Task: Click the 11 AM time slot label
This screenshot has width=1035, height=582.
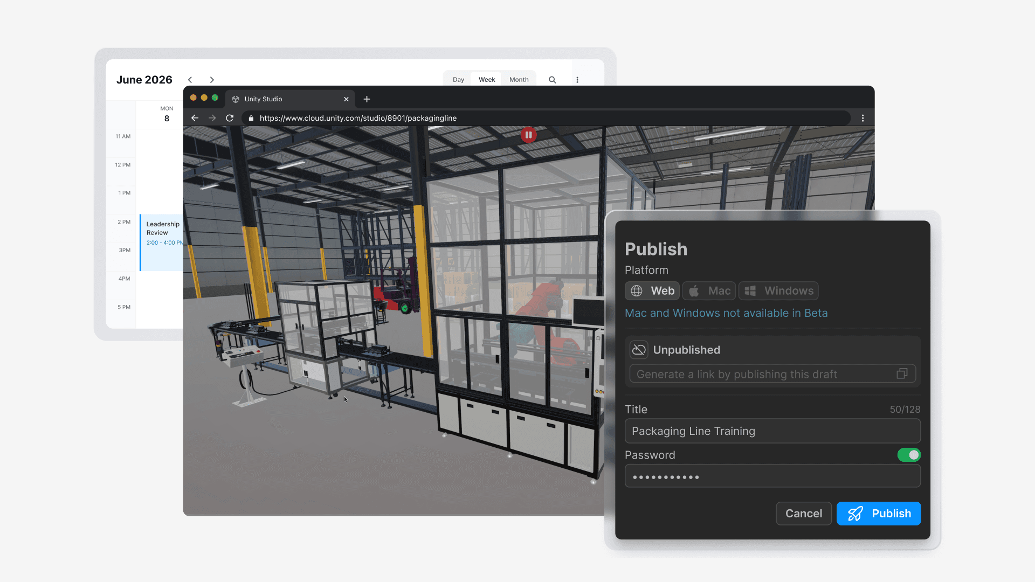Action: coord(123,136)
